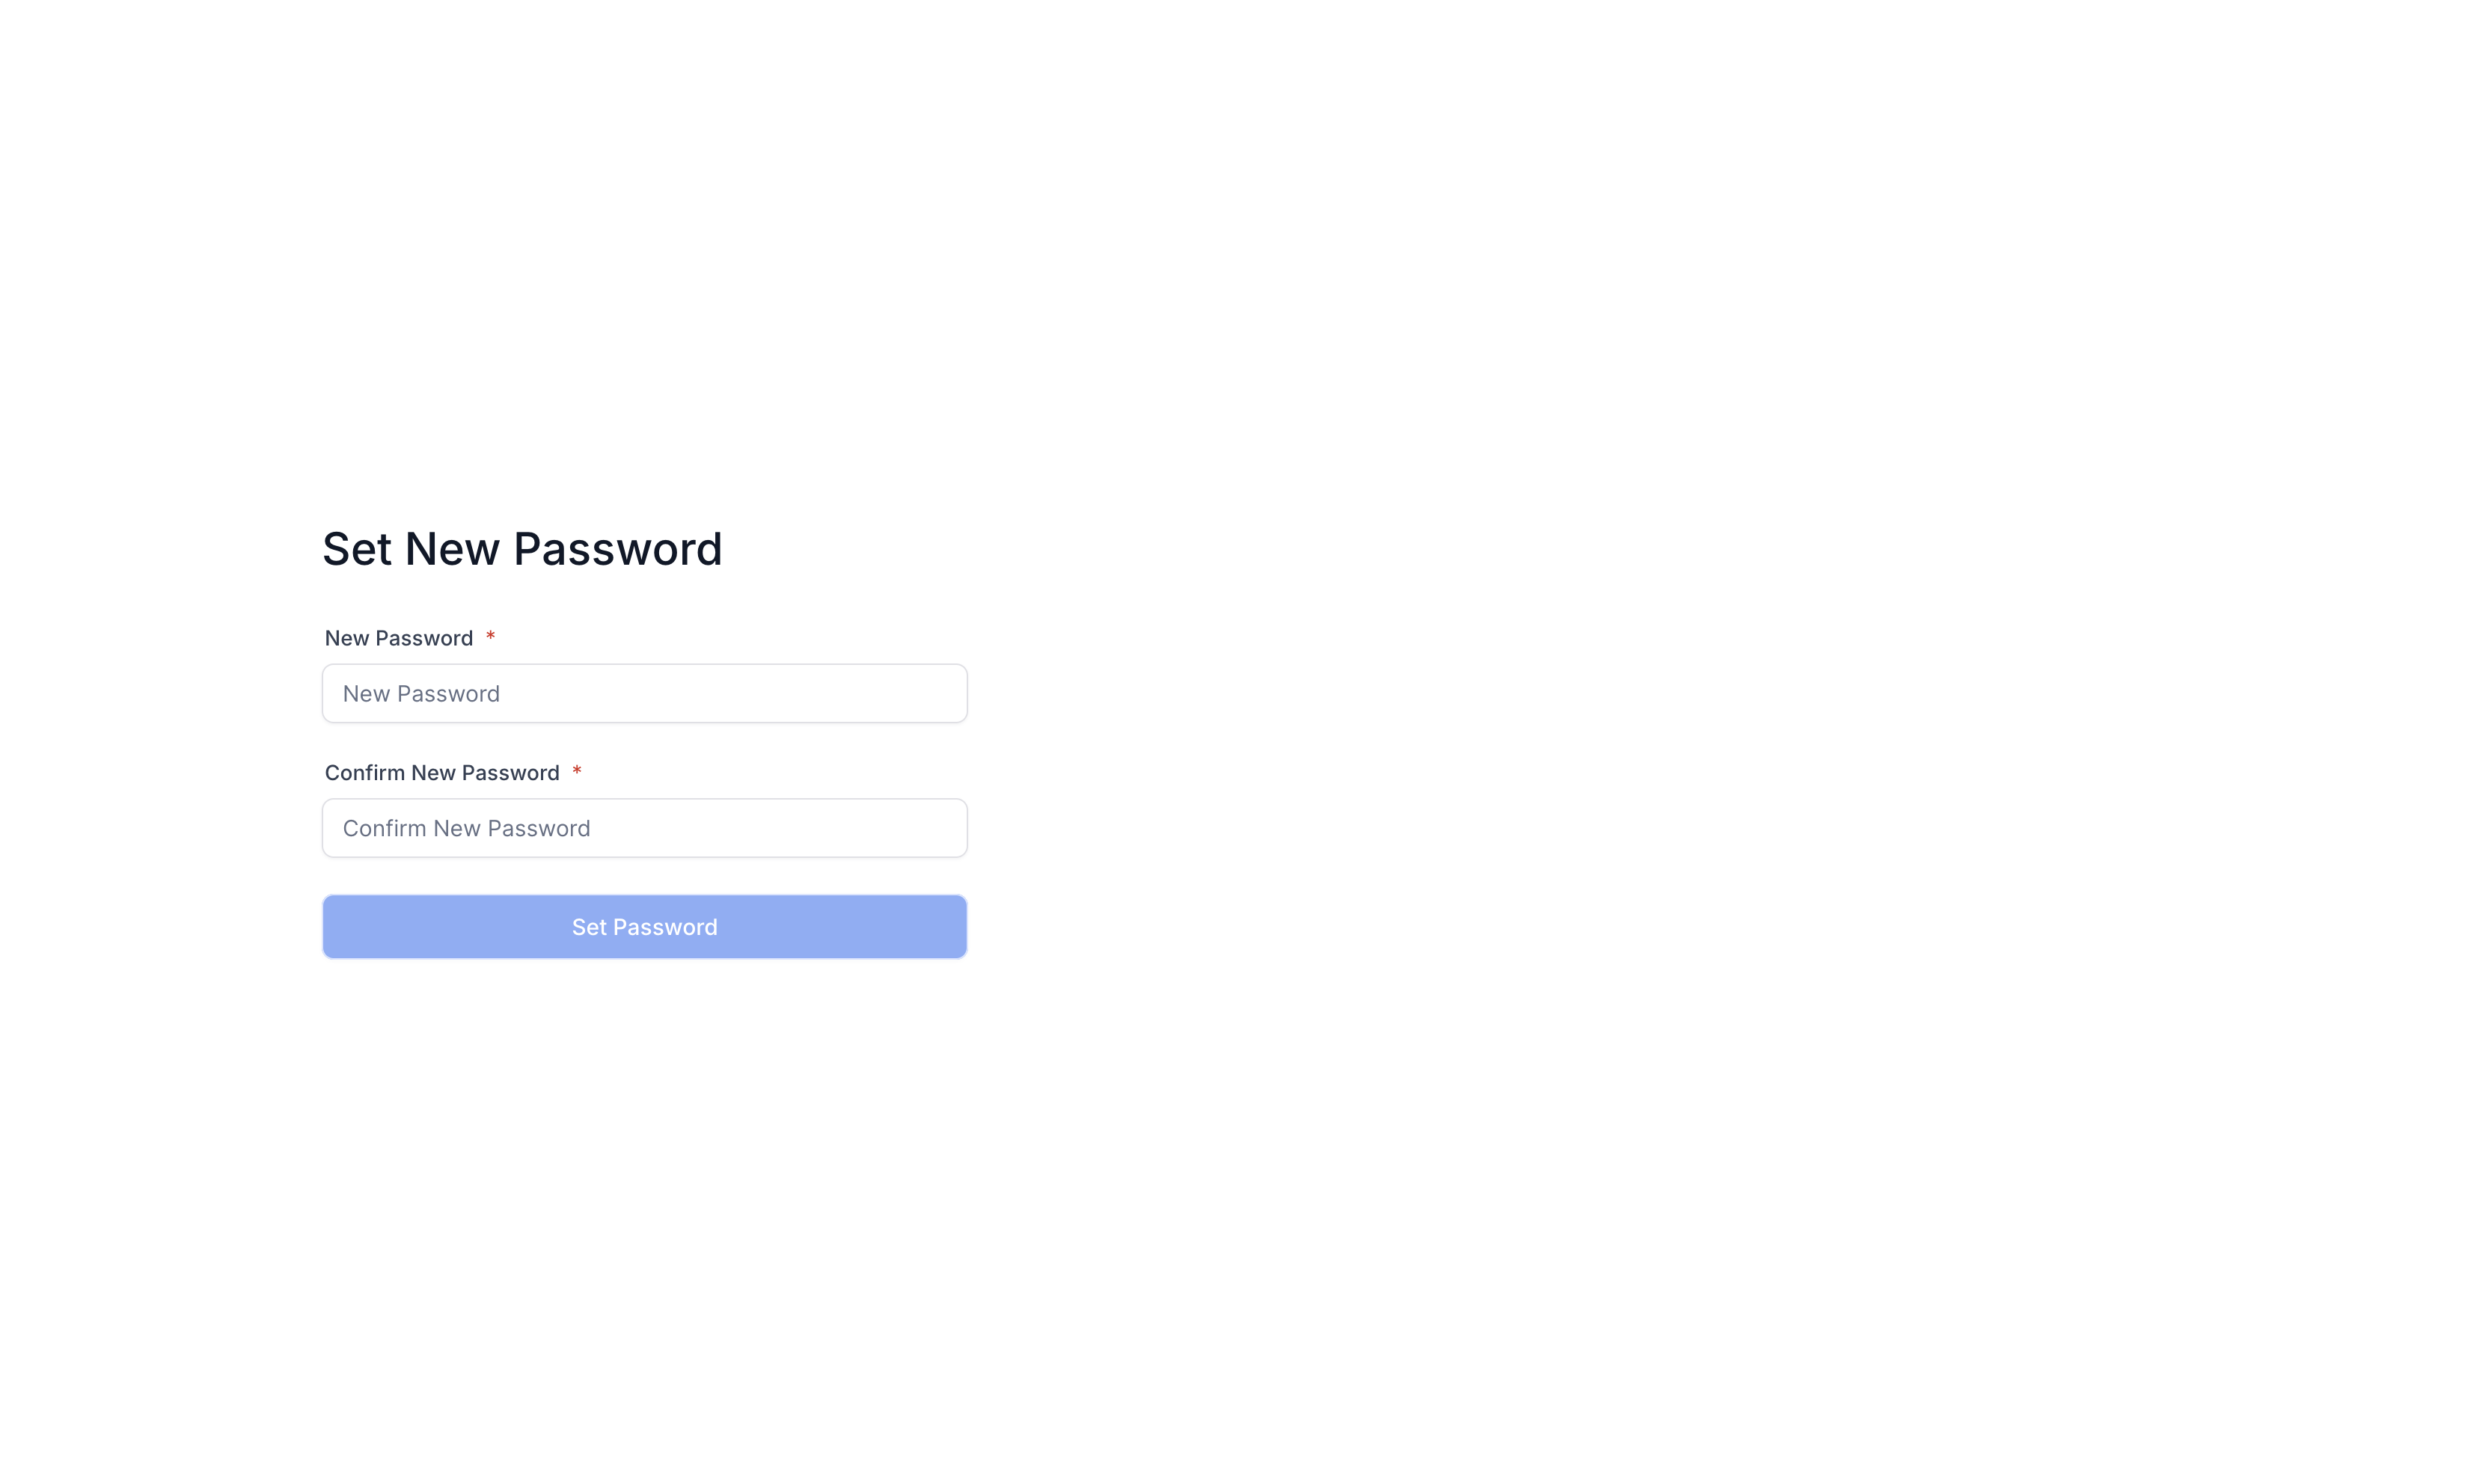
Task: Click the Set Password label on blue button
Action: click(x=644, y=927)
